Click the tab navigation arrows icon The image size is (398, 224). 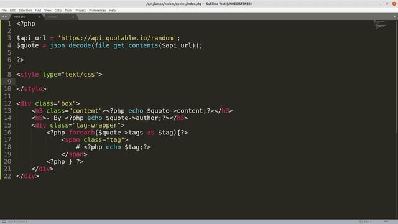[4, 17]
